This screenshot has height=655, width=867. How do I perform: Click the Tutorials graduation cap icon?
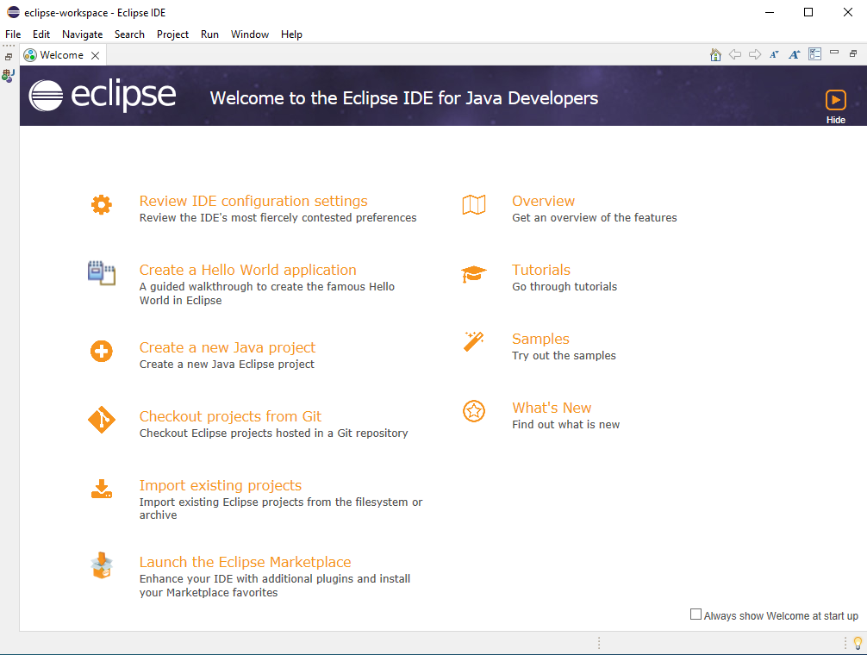pos(474,273)
